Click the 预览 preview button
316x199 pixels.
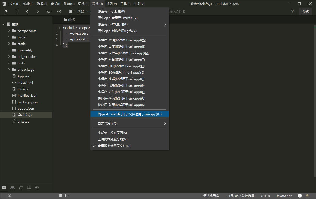tap(306, 11)
